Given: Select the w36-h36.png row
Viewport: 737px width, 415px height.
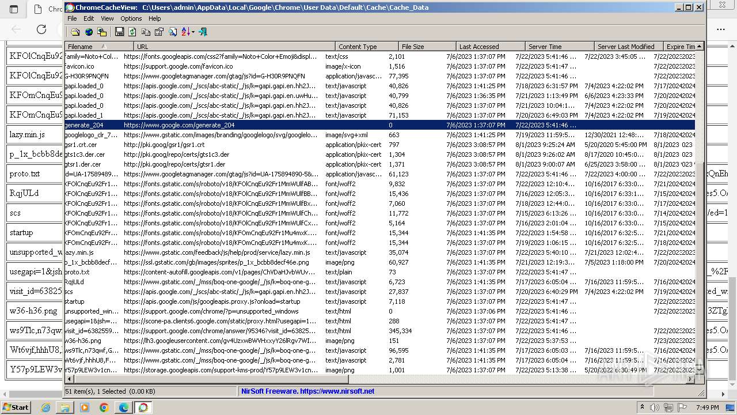Looking at the screenshot, I should coord(379,341).
